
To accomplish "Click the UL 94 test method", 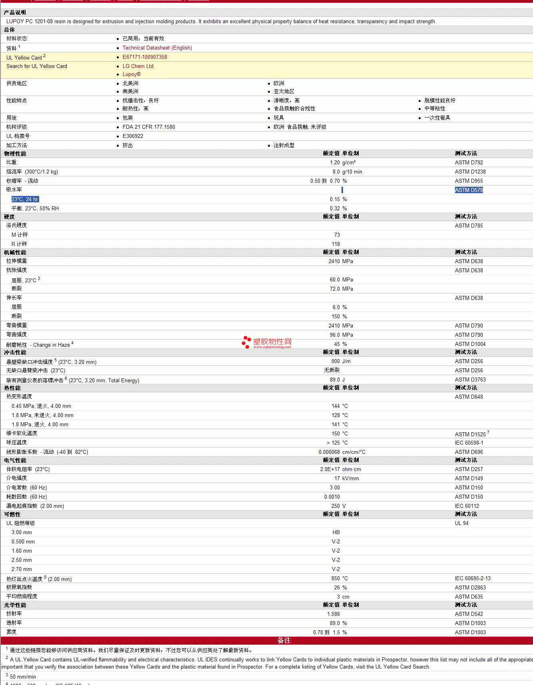I will [461, 523].
